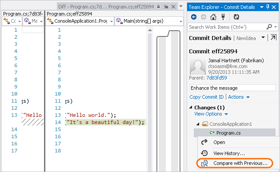
Task: Click the Copy Commit ID link
Action: click(x=207, y=97)
